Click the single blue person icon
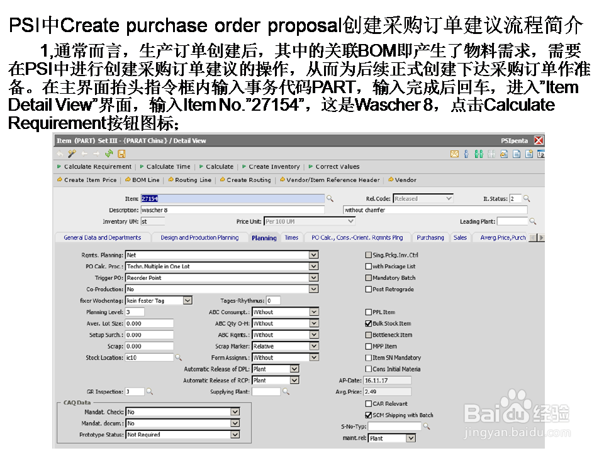The width and height of the screenshot is (604, 453). coord(466,154)
